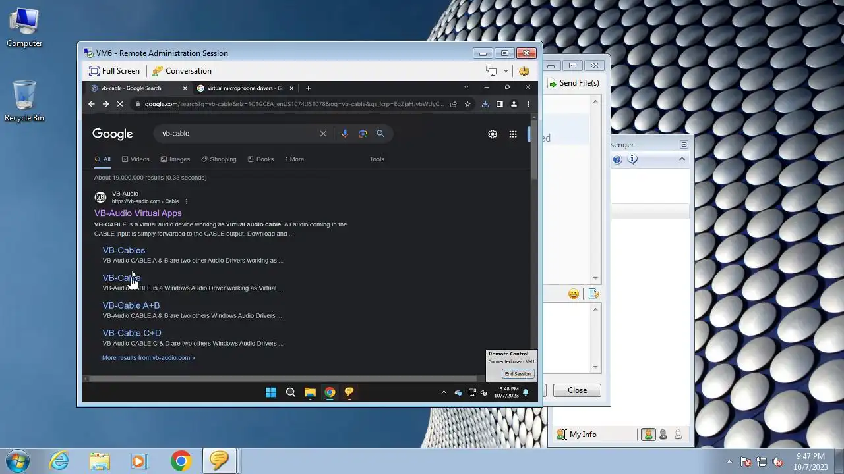844x474 pixels.
Task: Close the virtual microphone drivers tab
Action: [x=291, y=88]
